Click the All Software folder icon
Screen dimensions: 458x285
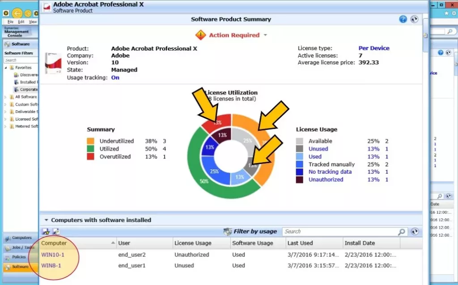[x=12, y=97]
